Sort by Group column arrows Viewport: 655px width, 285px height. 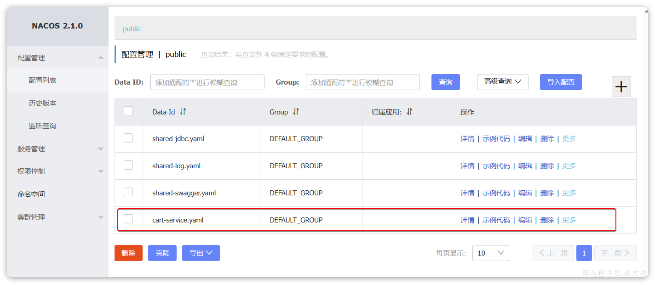point(296,112)
